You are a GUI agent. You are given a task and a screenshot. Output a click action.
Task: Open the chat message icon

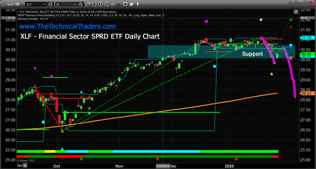125,4
